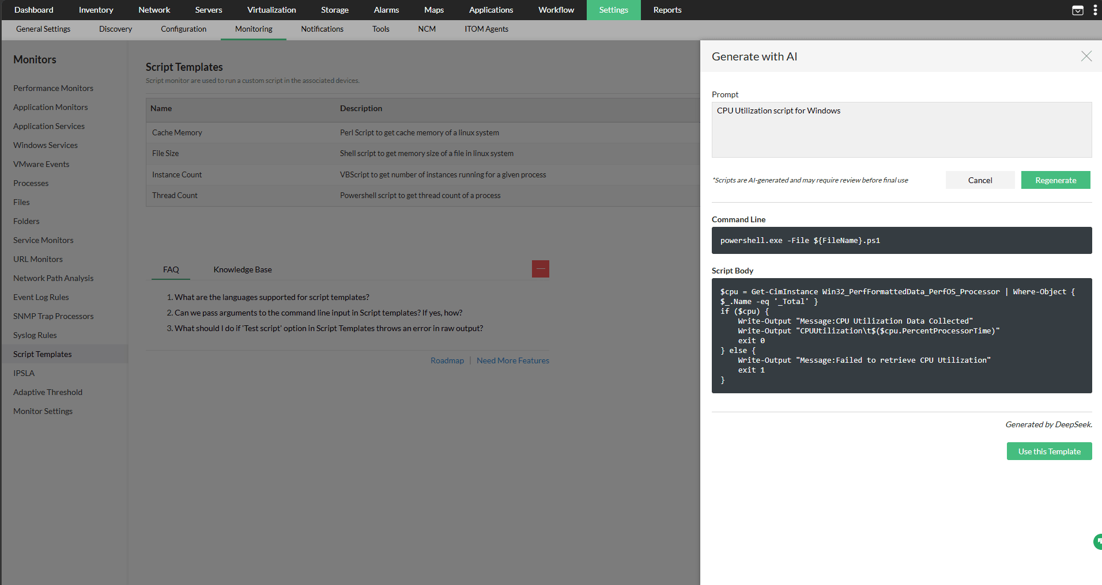Viewport: 1102px width, 585px height.
Task: Click the Cancel button
Action: click(980, 180)
